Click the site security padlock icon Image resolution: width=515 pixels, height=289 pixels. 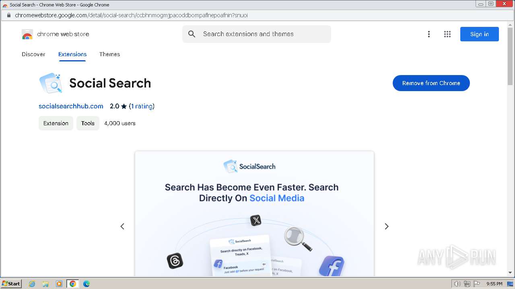(x=8, y=15)
